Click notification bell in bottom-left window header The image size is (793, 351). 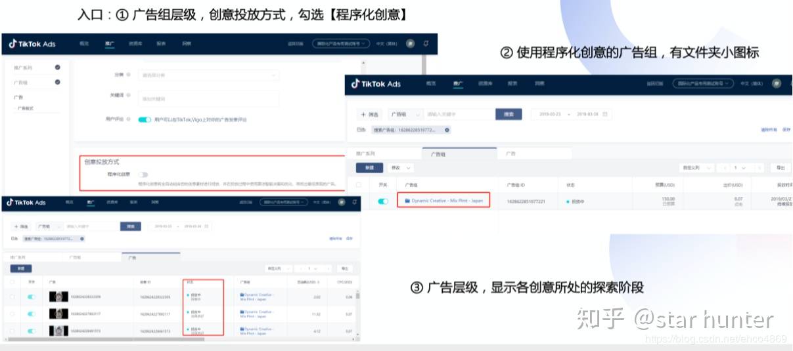355,202
